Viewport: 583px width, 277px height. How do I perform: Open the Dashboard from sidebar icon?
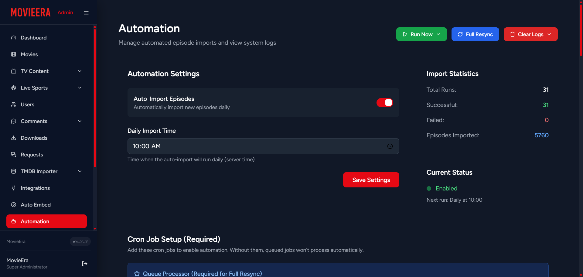14,38
